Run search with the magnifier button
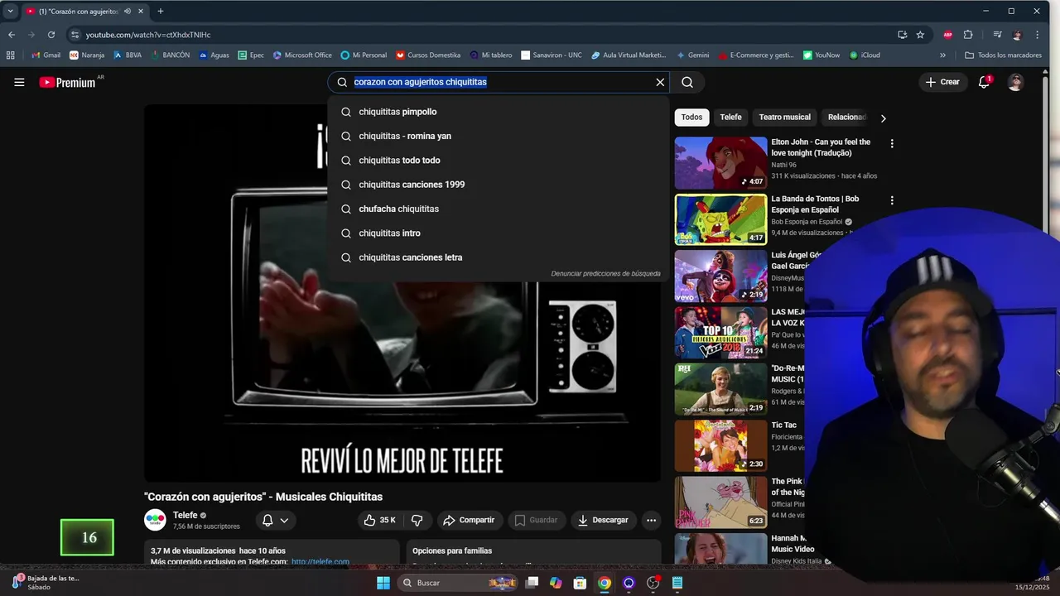 pyautogui.click(x=687, y=82)
